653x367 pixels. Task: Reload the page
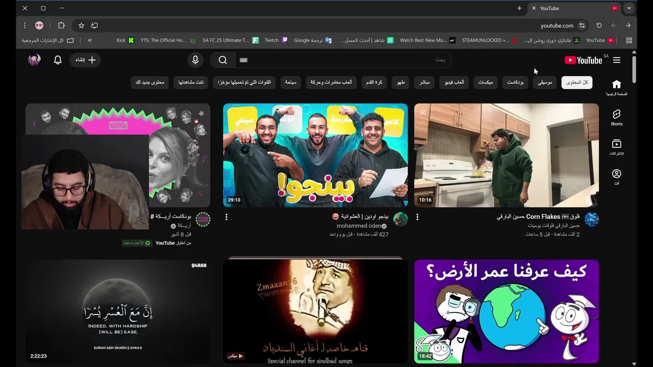pos(599,25)
